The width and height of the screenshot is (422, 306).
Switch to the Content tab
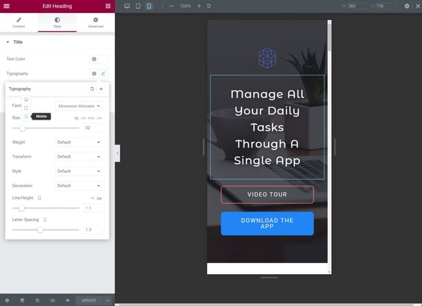[19, 23]
